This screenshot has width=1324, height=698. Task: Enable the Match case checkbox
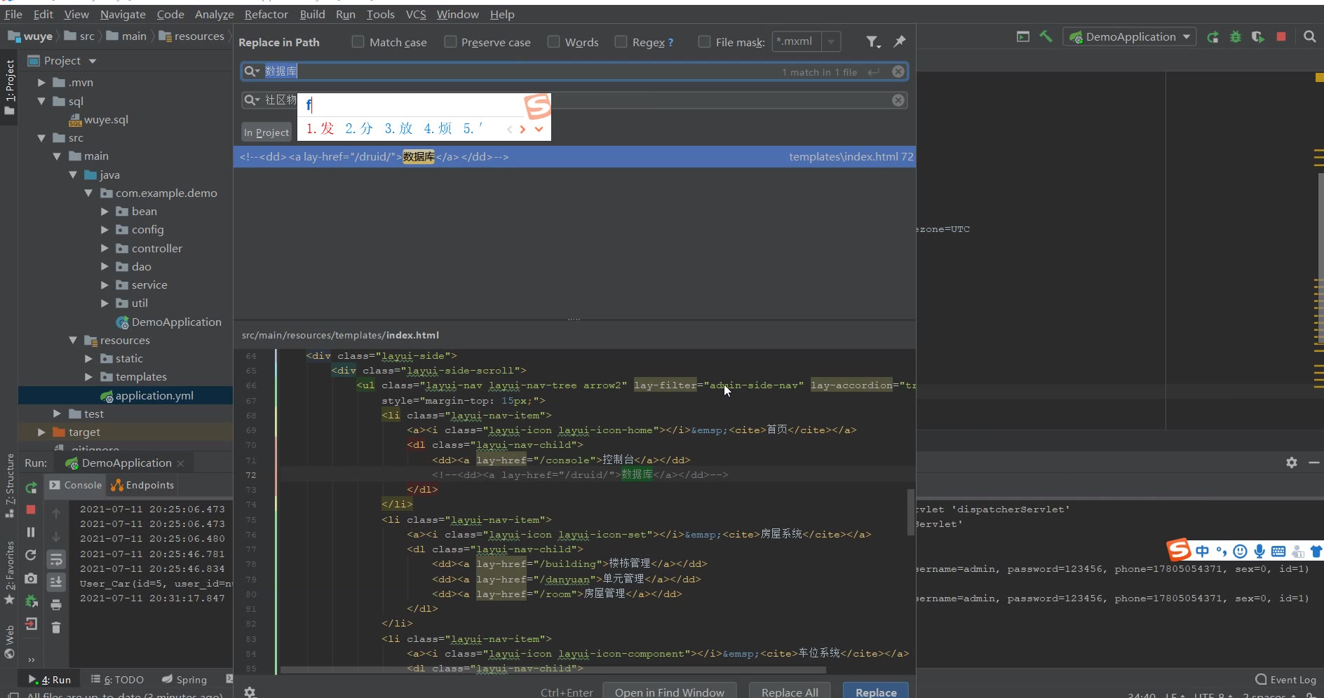pos(358,42)
